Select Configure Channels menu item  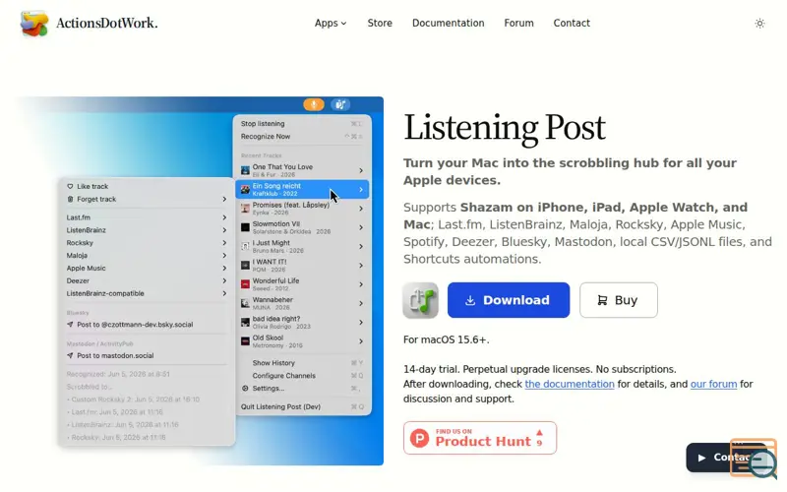pos(303,376)
